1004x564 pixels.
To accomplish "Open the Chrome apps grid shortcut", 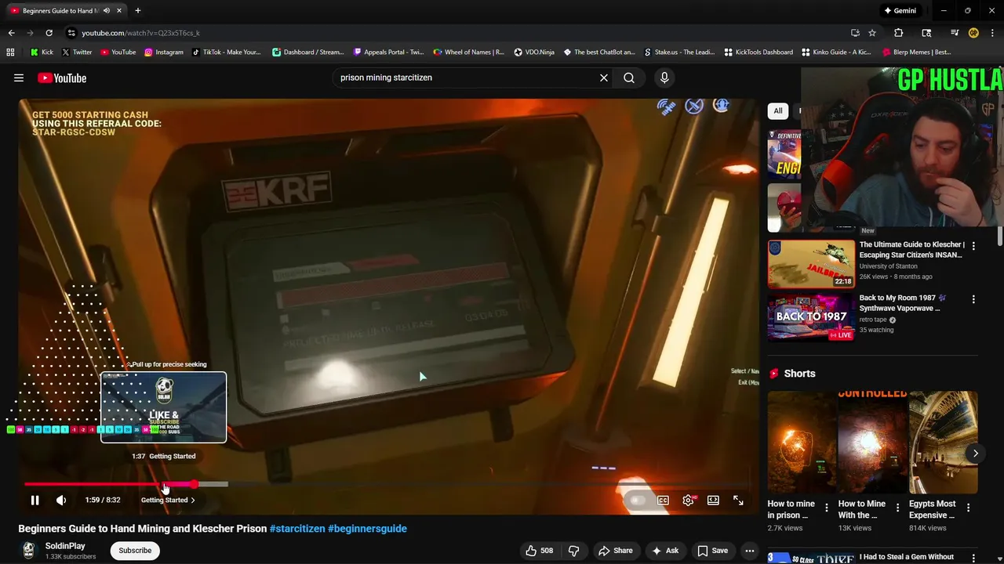I will click(x=10, y=52).
